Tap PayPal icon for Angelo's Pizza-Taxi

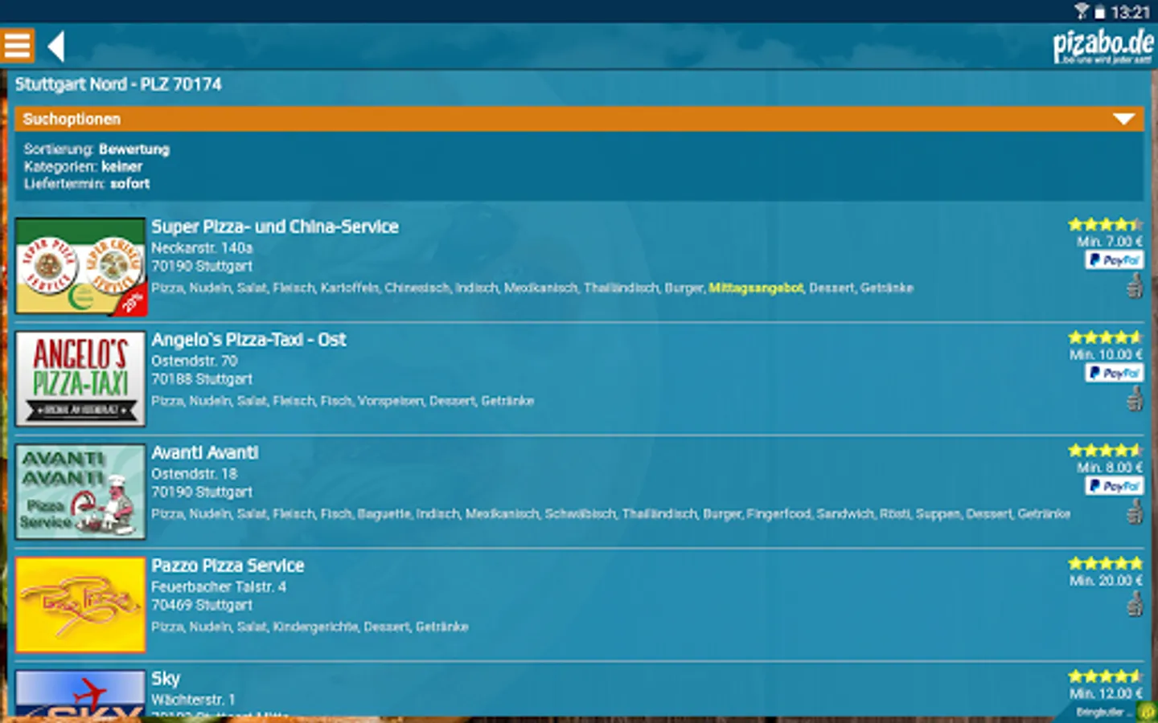[1114, 373]
